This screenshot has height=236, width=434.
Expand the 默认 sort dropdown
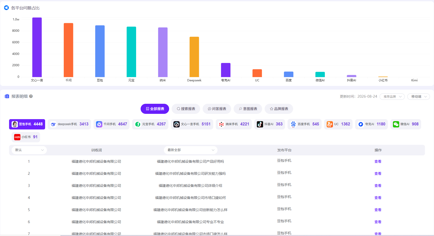pos(29,150)
